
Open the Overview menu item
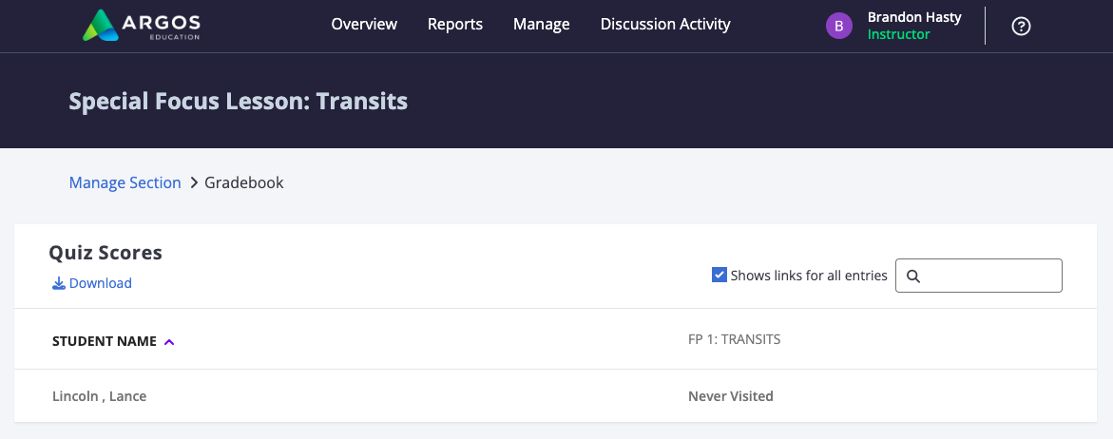tap(364, 24)
